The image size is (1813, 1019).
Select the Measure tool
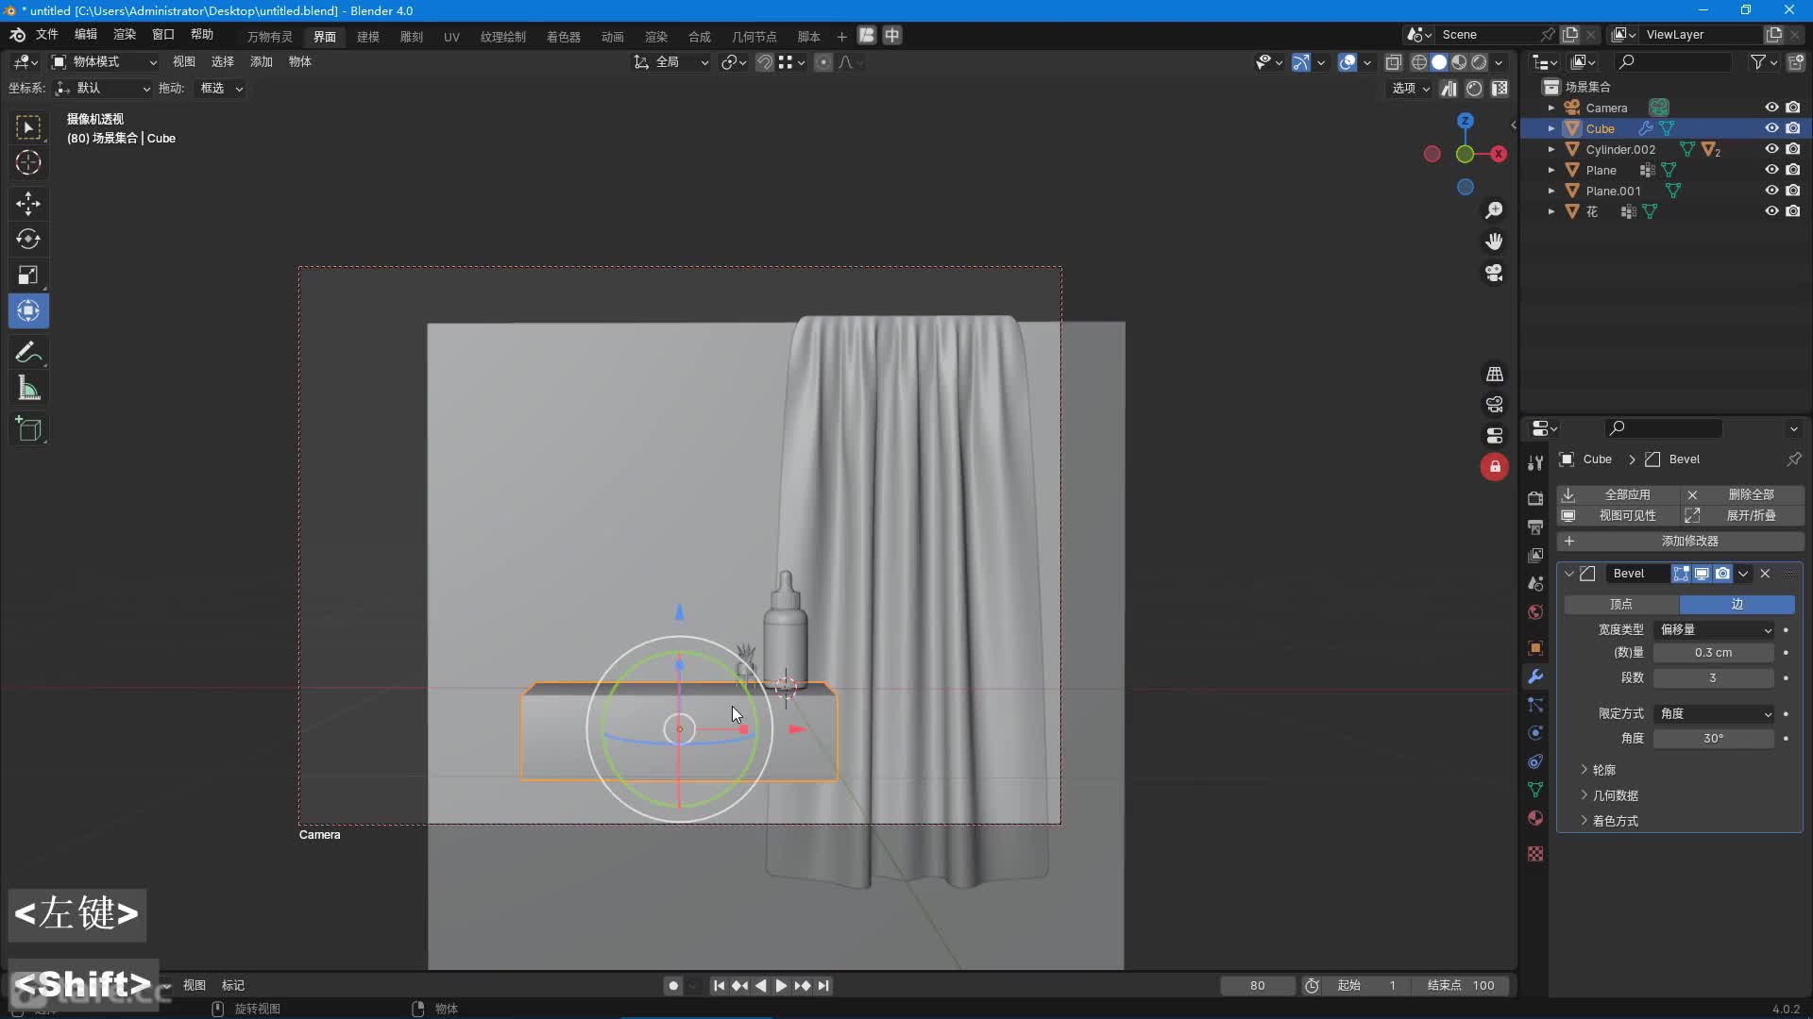tap(28, 388)
